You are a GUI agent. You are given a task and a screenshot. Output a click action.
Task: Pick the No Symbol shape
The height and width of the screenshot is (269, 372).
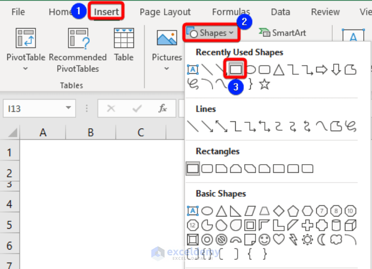[x=221, y=240]
